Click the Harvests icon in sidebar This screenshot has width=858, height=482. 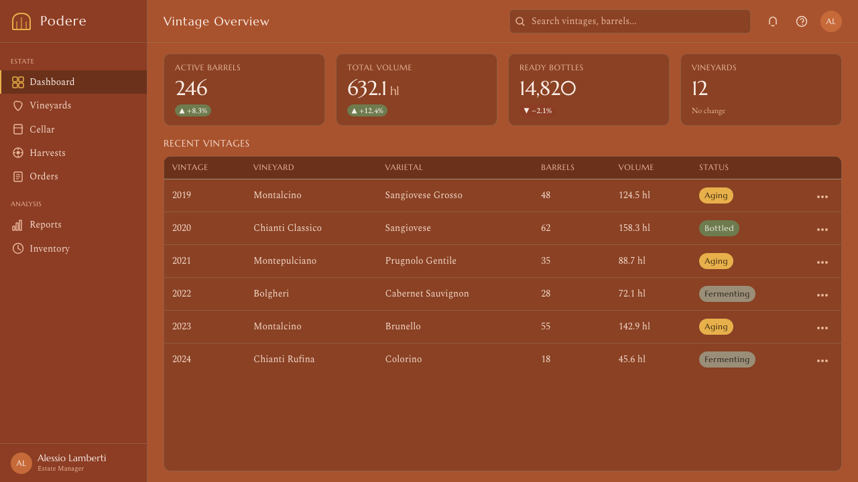click(18, 153)
